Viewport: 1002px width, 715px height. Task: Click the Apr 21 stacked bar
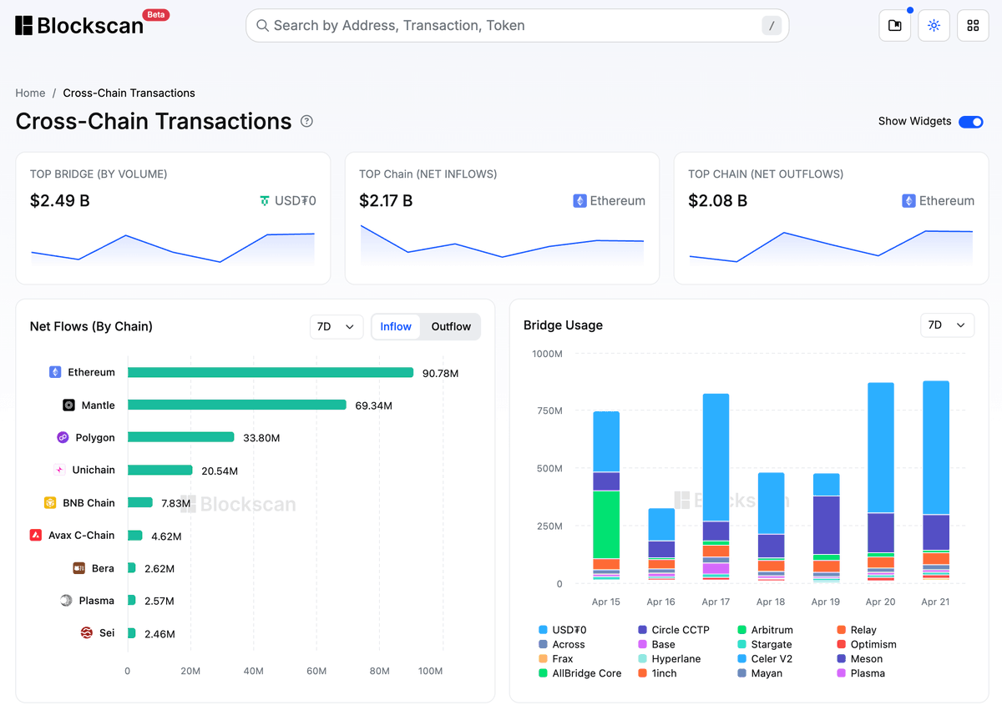[936, 481]
